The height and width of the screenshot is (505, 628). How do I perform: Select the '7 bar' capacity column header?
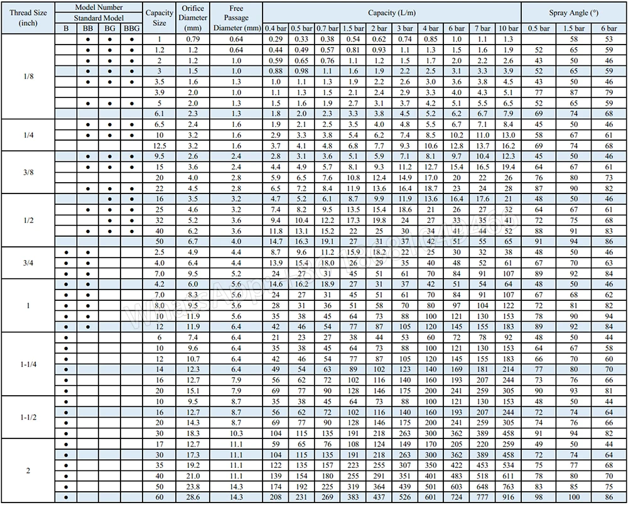[x=482, y=28]
